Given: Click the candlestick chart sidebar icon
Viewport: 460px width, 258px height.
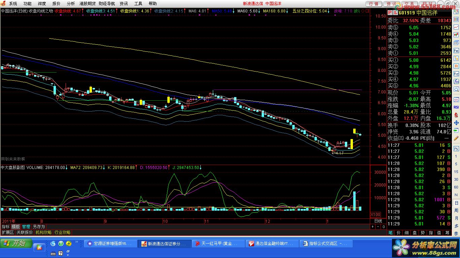Looking at the screenshot, I should coord(456,34).
